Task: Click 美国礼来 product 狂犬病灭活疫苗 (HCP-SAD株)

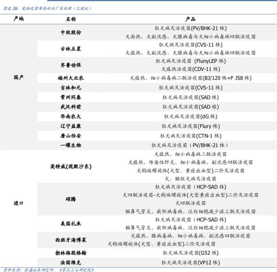Action: [x=191, y=220]
